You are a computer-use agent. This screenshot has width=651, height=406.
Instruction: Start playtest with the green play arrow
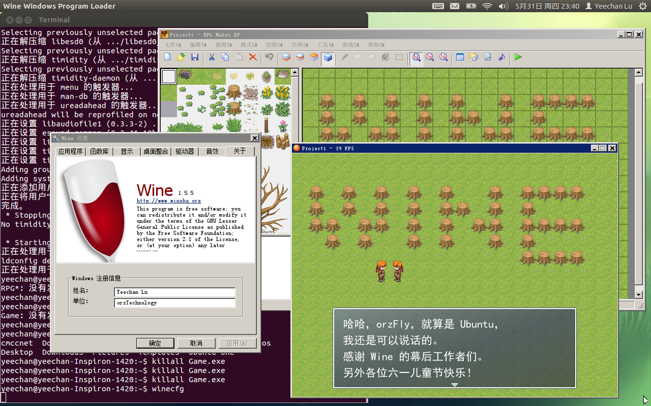pyautogui.click(x=518, y=57)
